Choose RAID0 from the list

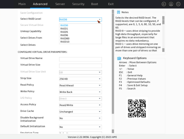[64, 25]
